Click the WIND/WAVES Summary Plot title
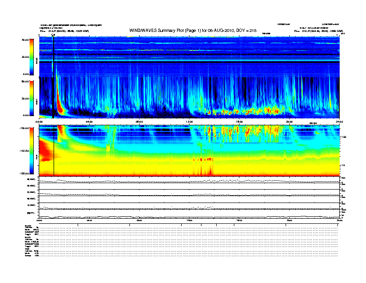This screenshot has width=366, height=283. (x=193, y=31)
